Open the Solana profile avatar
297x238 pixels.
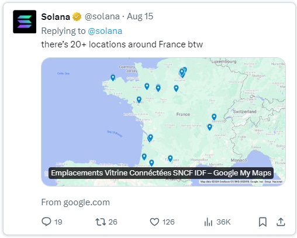click(25, 22)
